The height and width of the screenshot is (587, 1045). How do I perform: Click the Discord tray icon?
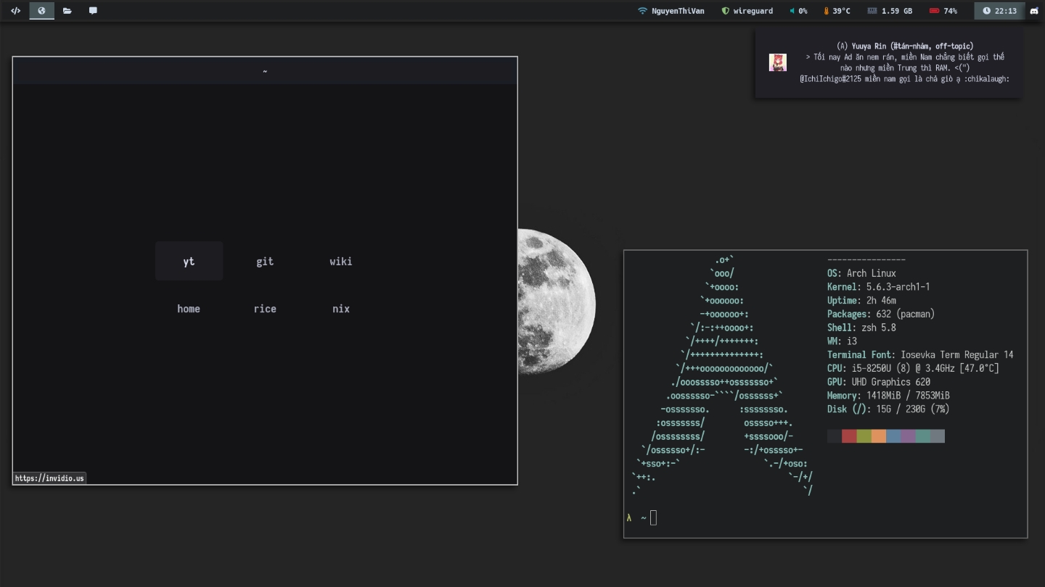pyautogui.click(x=1034, y=11)
